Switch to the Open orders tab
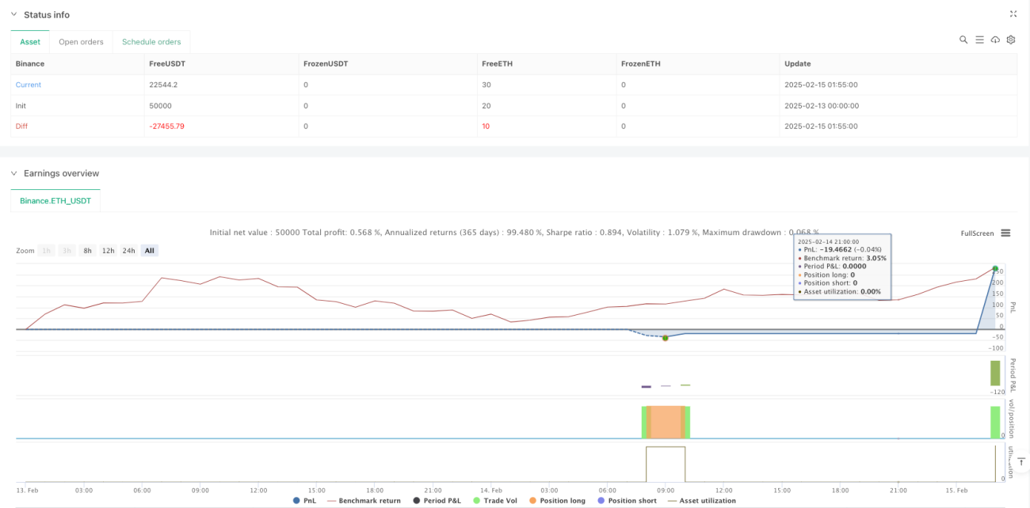 coord(81,42)
